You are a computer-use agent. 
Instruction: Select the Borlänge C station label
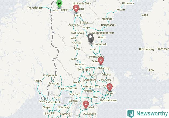tap(84, 69)
